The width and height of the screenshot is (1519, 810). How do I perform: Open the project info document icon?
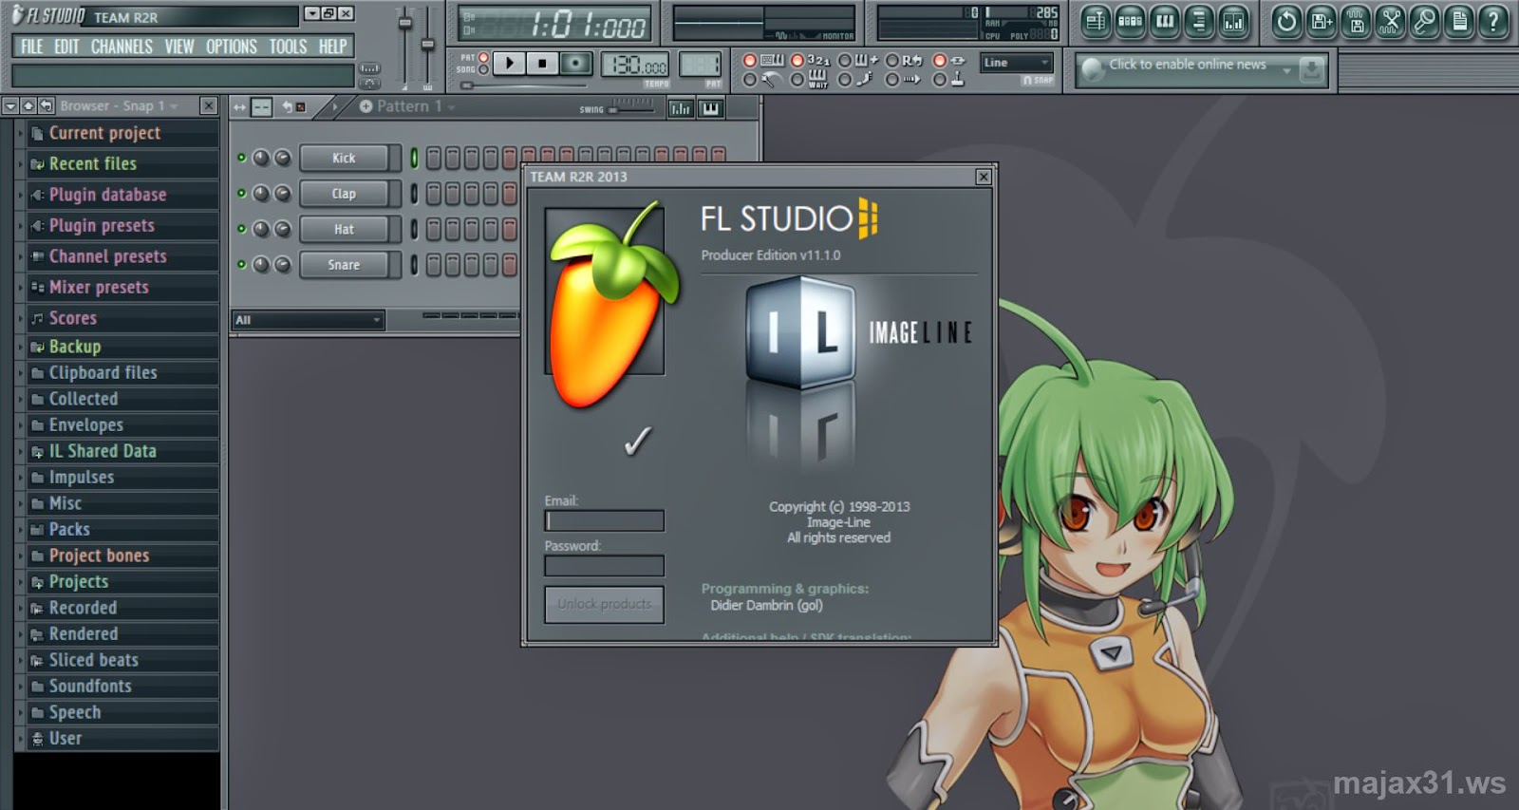click(x=1459, y=21)
